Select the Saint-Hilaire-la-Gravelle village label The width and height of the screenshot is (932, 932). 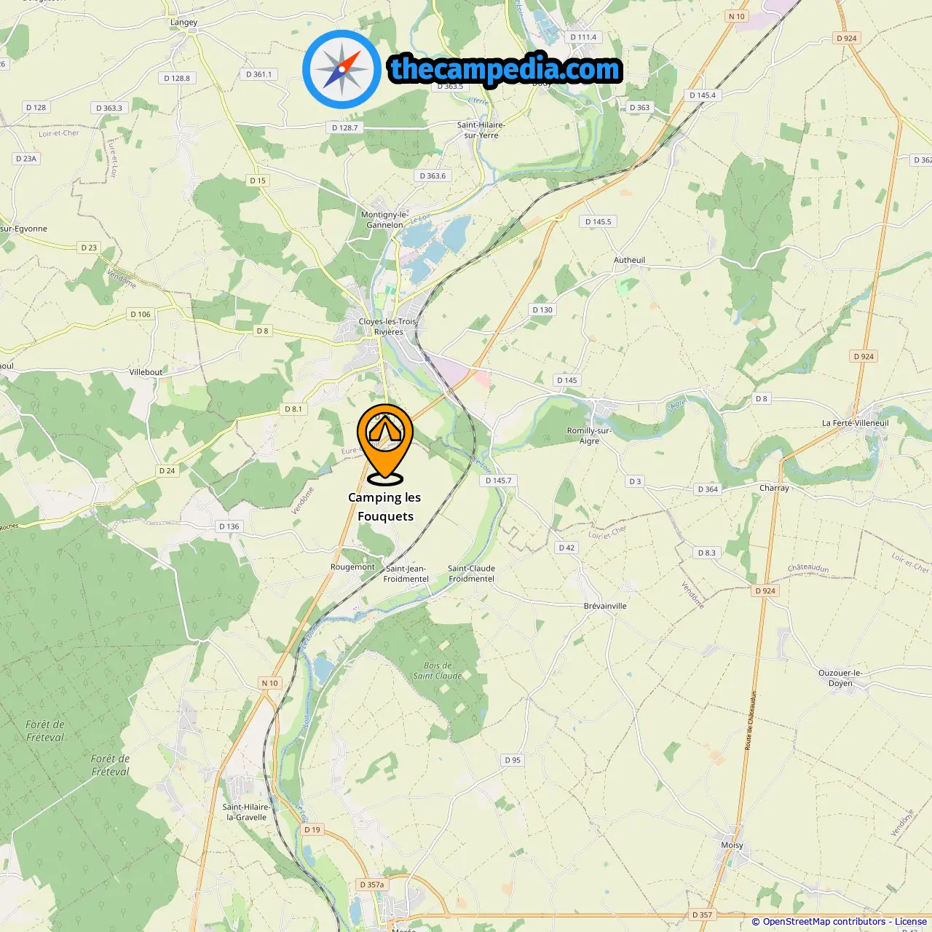click(x=246, y=812)
